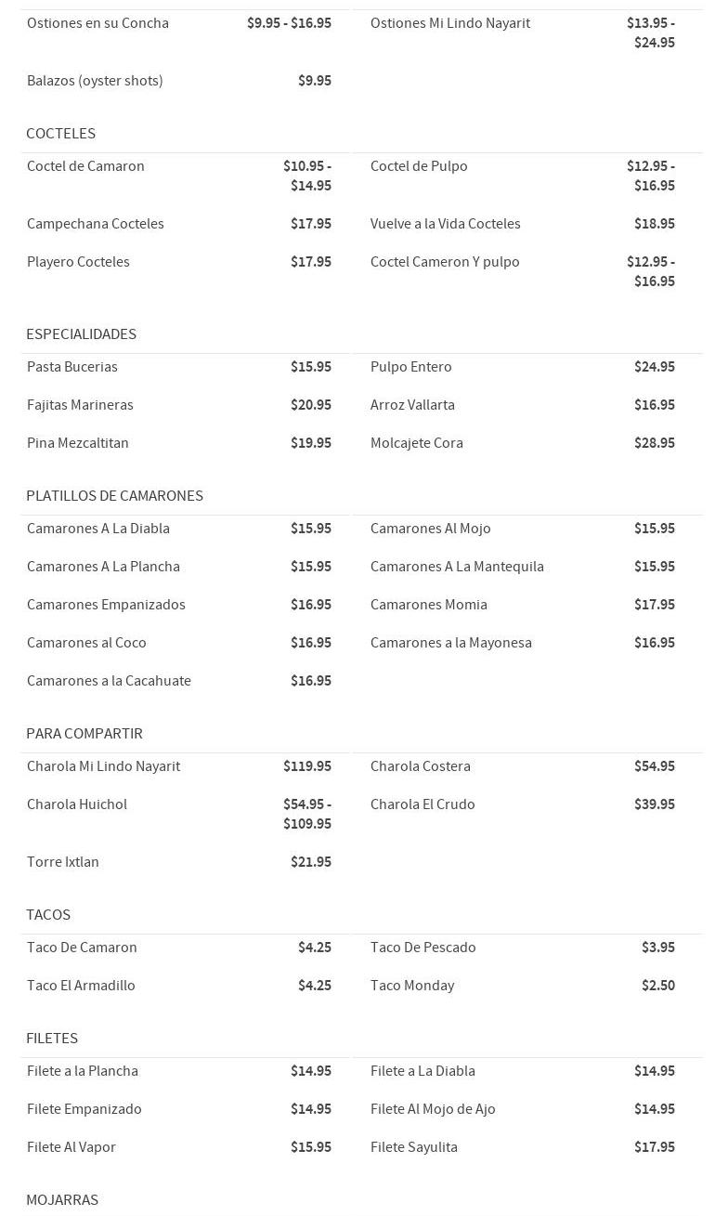This screenshot has height=1216, width=715.
Task: Click Camarones a la Cacahuate
Action: 109,681
